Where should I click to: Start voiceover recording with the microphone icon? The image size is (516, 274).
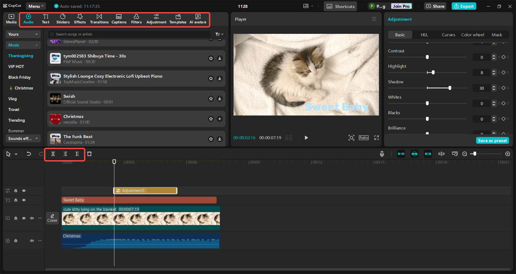[x=382, y=154]
